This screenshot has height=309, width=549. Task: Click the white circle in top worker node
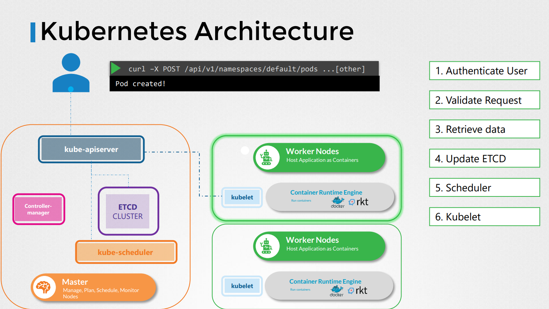245,150
